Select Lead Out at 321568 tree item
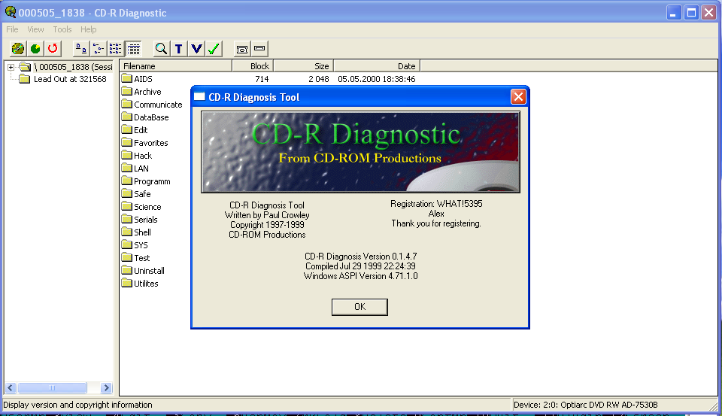Viewport: 722px width, 416px height. [x=69, y=79]
